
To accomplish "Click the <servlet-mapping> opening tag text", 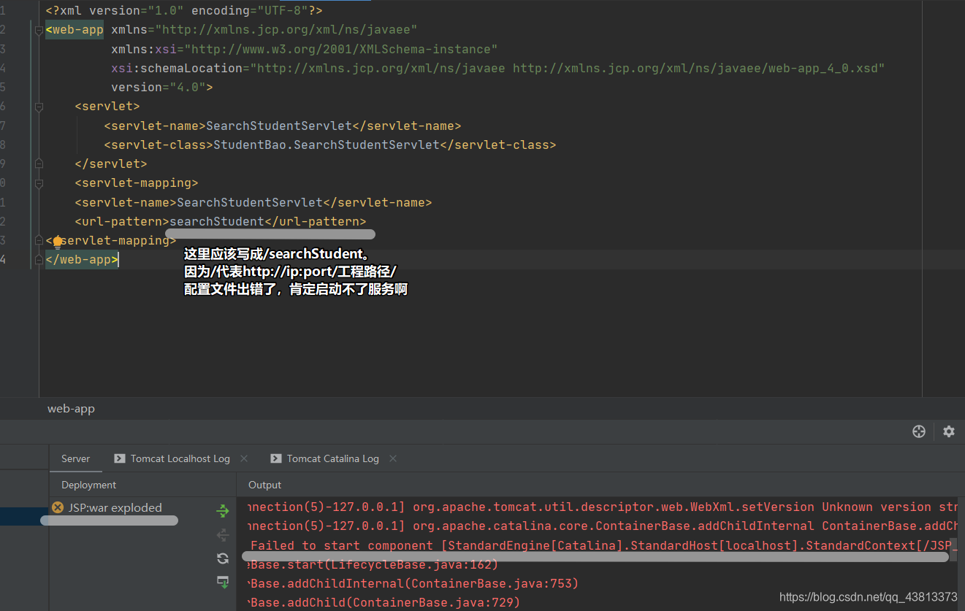I will click(137, 182).
